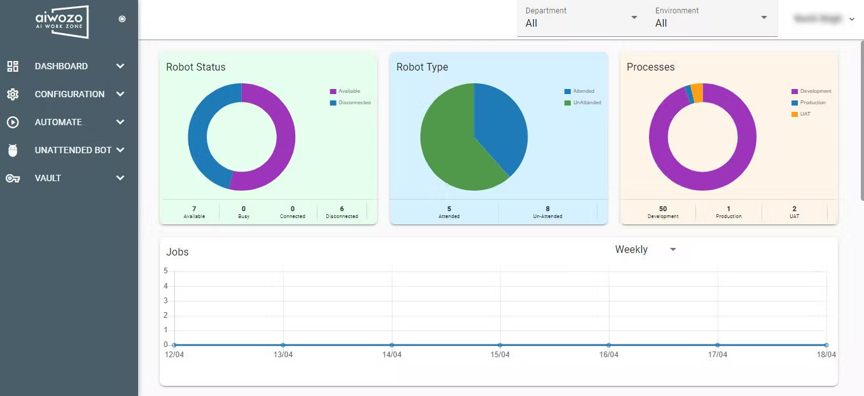Click the aiwozo AI Work Zone logo

coord(62,21)
